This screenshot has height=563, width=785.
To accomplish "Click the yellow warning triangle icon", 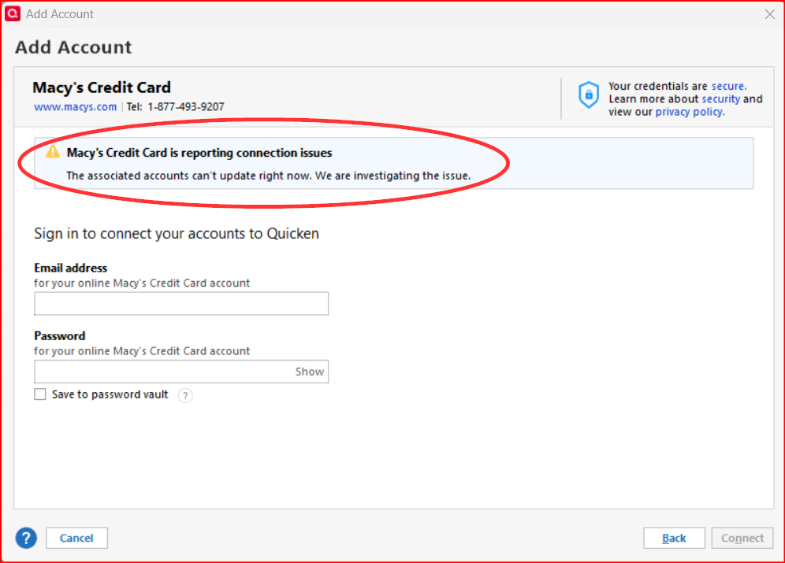I will (x=53, y=152).
